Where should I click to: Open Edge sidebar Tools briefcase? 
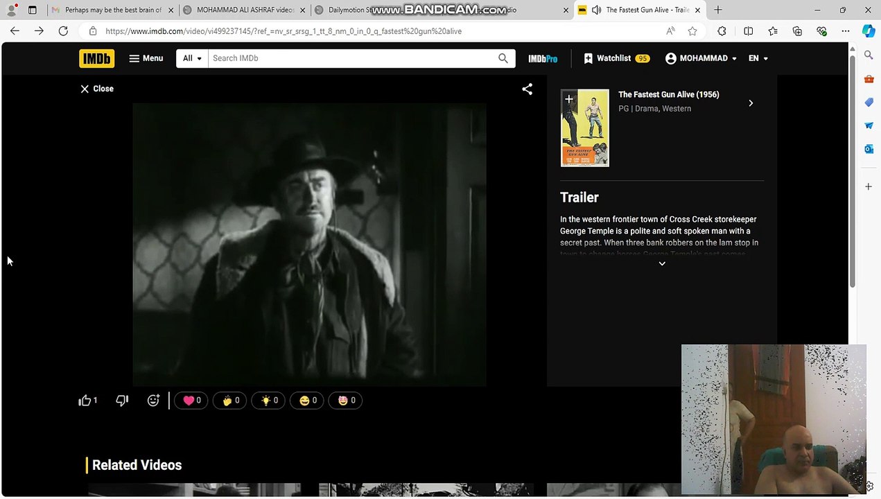coord(869,79)
